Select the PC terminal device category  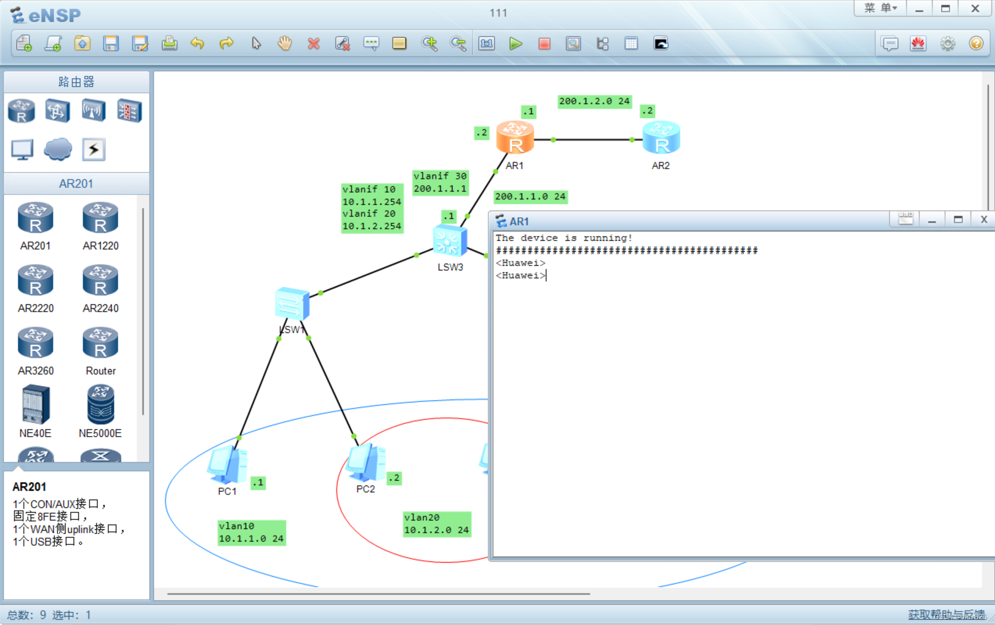(x=22, y=150)
